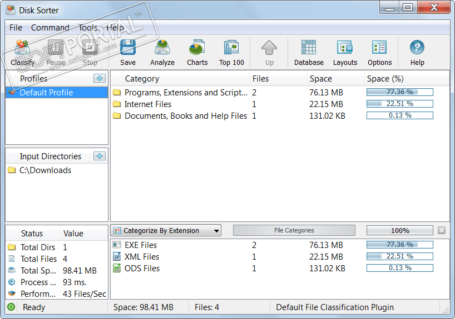The height and width of the screenshot is (319, 455).
Task: Click the Stop toolbar icon
Action: tap(90, 48)
